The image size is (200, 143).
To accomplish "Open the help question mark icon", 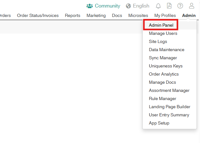I will pos(180,6).
